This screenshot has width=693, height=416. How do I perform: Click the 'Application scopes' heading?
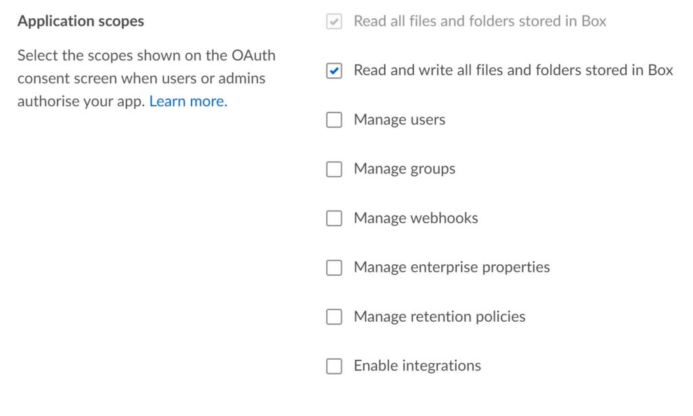tap(81, 21)
